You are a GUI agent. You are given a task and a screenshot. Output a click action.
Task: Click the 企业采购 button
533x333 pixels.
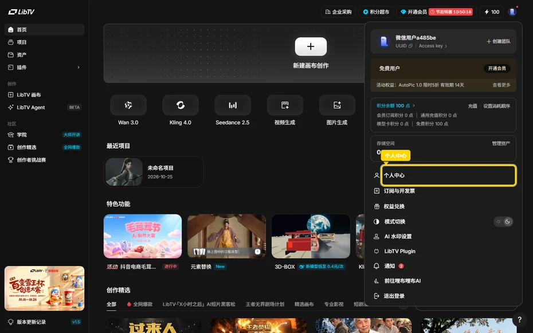click(x=338, y=12)
